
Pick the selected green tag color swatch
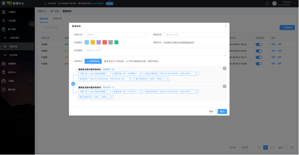pos(116,42)
